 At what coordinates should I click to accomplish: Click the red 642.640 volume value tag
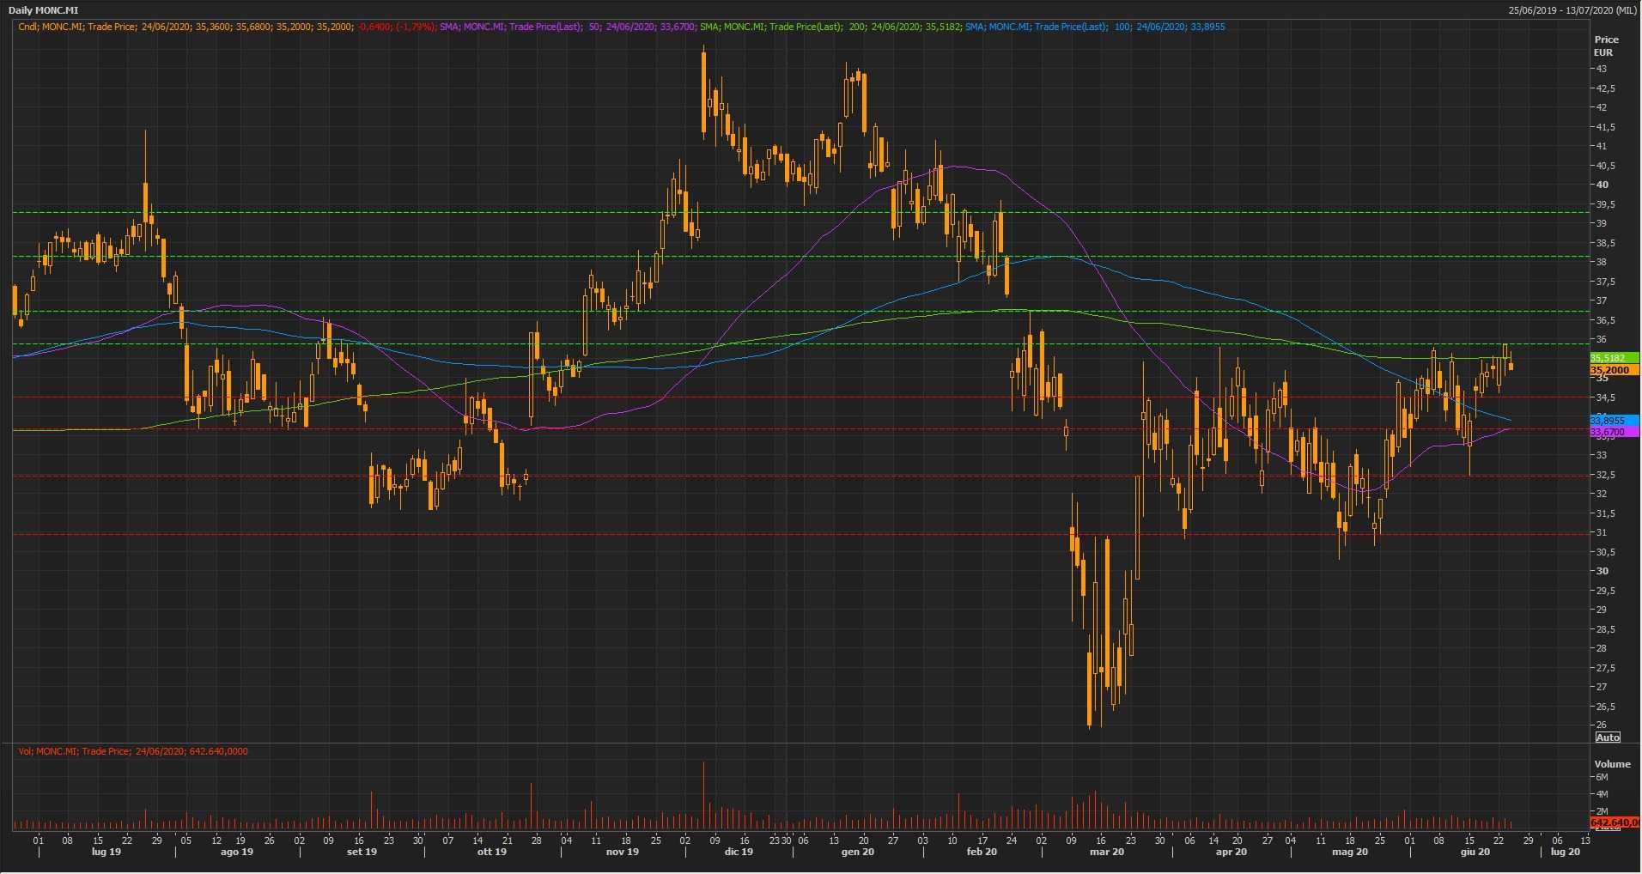click(1614, 822)
